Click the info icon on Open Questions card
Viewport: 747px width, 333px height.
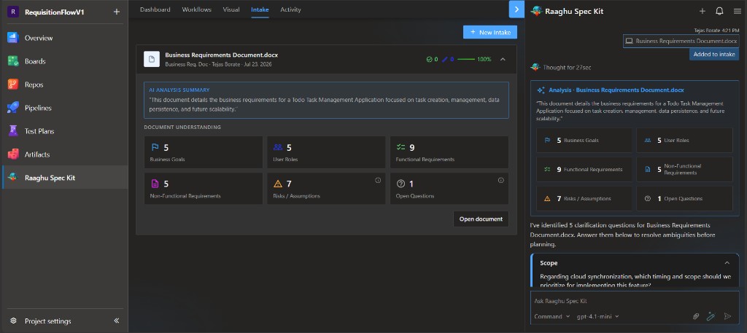point(500,180)
